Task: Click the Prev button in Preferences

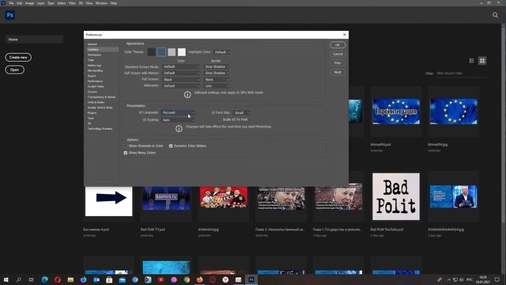Action: pyautogui.click(x=338, y=63)
